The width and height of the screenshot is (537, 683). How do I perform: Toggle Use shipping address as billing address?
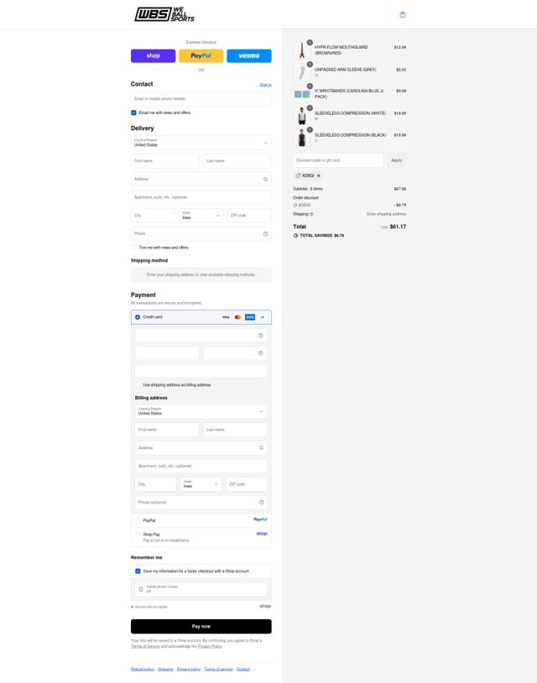[x=138, y=385]
